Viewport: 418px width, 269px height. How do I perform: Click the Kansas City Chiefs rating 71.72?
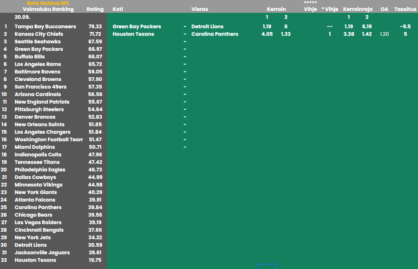click(x=95, y=34)
